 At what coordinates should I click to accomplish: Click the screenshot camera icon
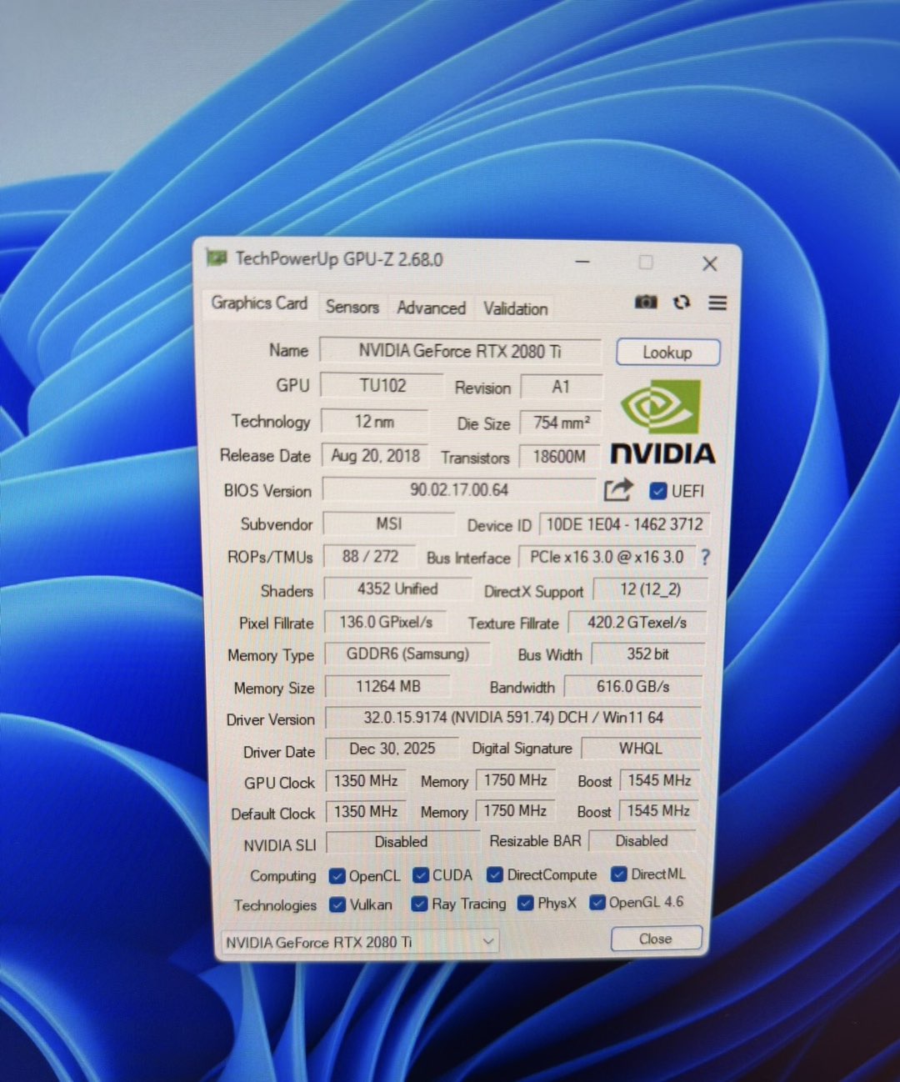pyautogui.click(x=646, y=302)
